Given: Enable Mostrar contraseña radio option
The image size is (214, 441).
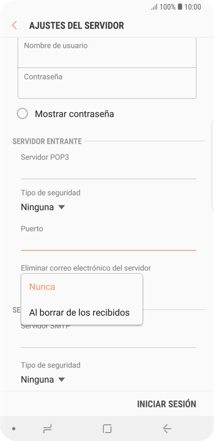Looking at the screenshot, I should (22, 114).
